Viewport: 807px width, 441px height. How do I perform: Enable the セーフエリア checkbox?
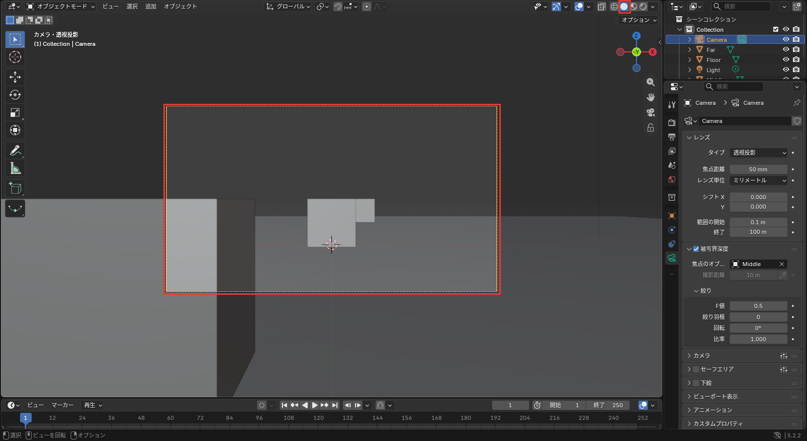coord(696,369)
